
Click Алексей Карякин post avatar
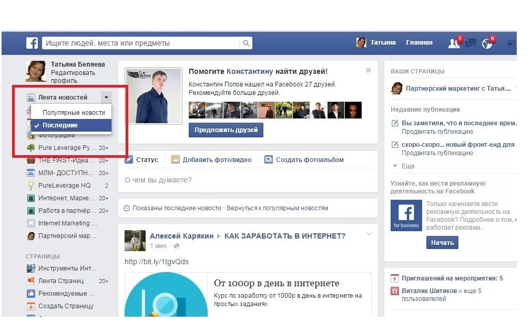[x=135, y=241]
